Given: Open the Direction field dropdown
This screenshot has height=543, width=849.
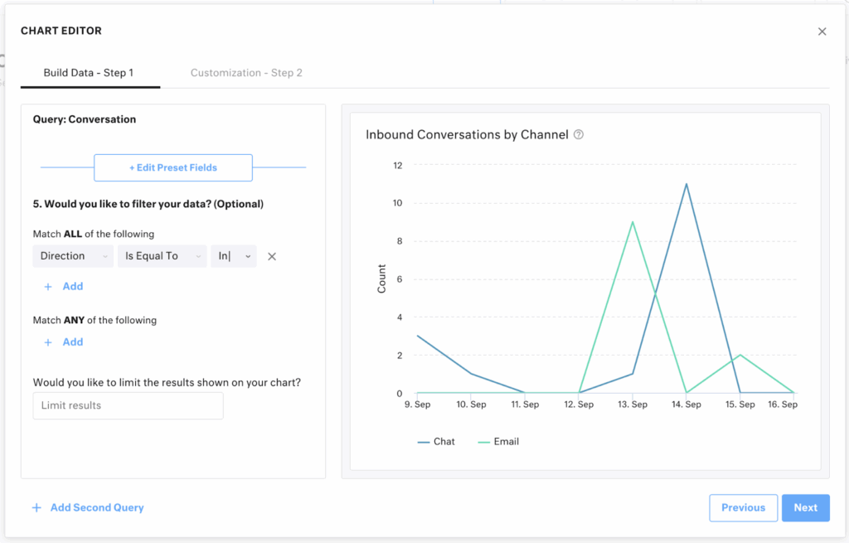Looking at the screenshot, I should tap(73, 256).
